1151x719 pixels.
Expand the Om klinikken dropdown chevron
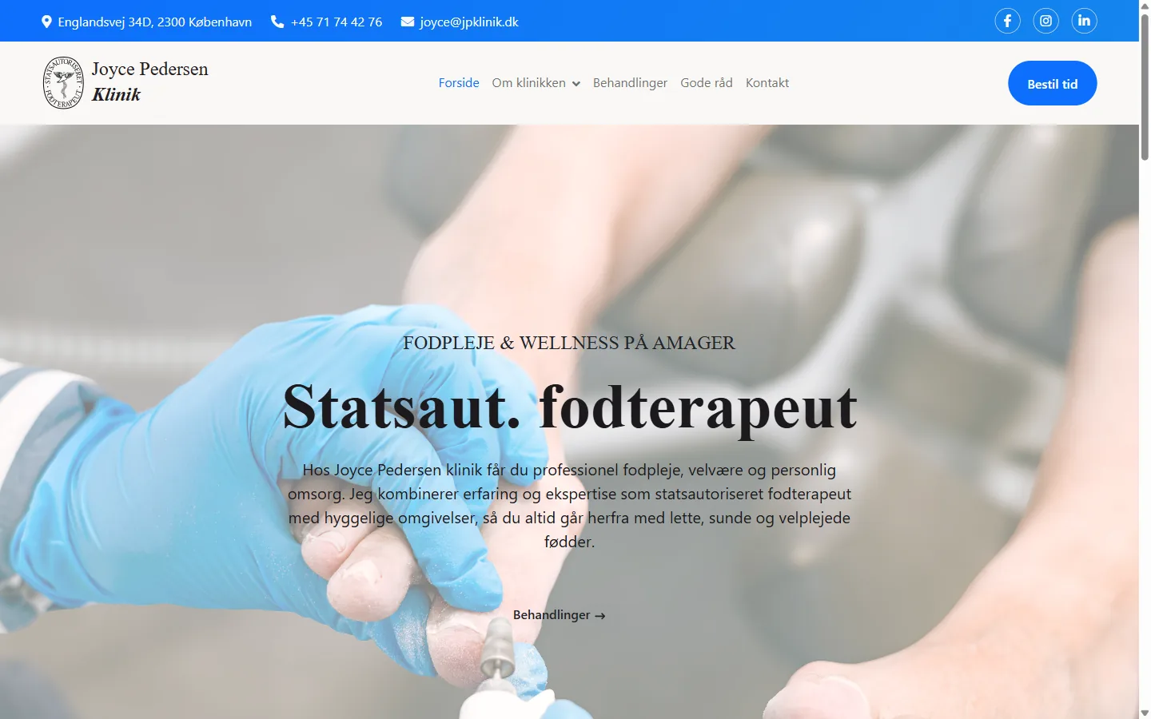tap(575, 84)
